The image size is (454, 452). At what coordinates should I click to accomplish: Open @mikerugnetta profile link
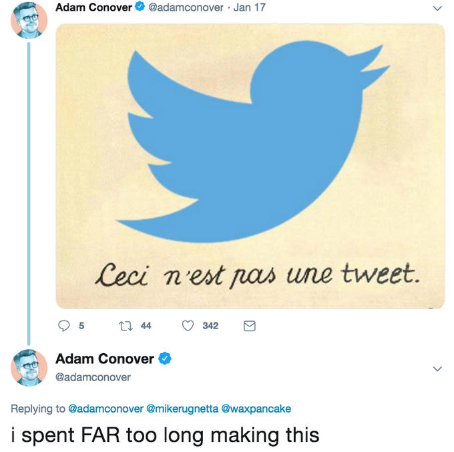[182, 409]
